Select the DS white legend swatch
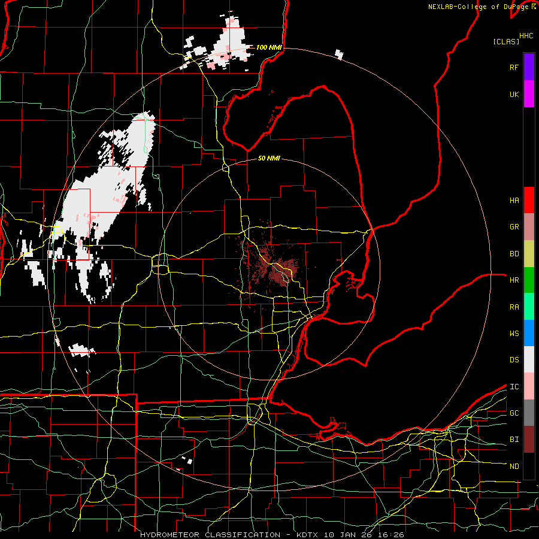Screen dimensions: 539x539 click(x=529, y=359)
